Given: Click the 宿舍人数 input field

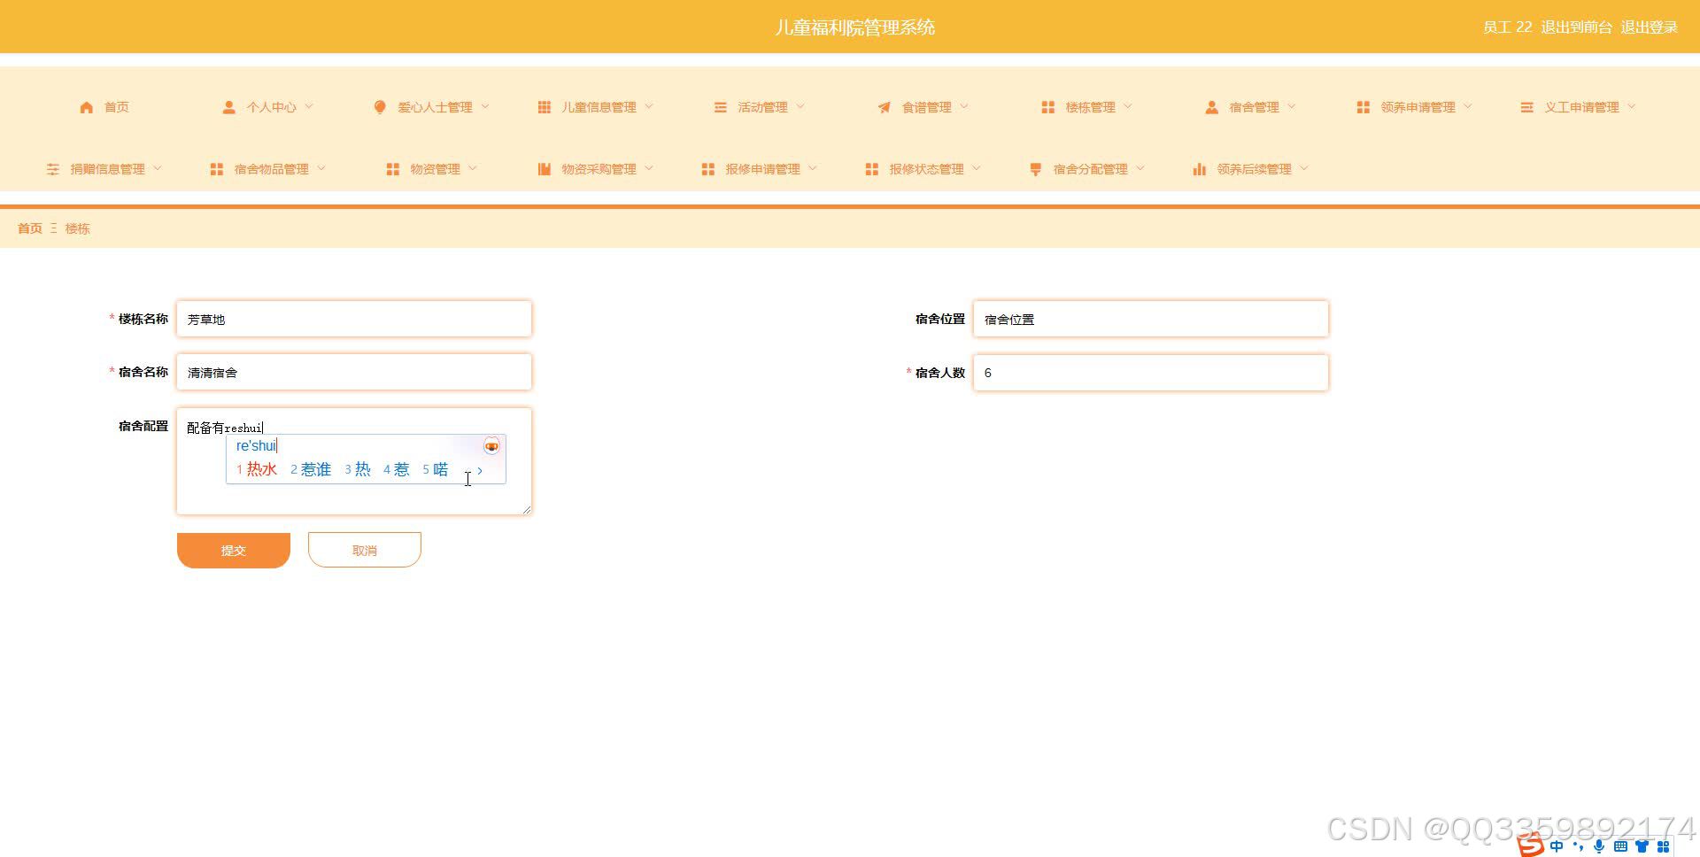Looking at the screenshot, I should pos(1151,373).
